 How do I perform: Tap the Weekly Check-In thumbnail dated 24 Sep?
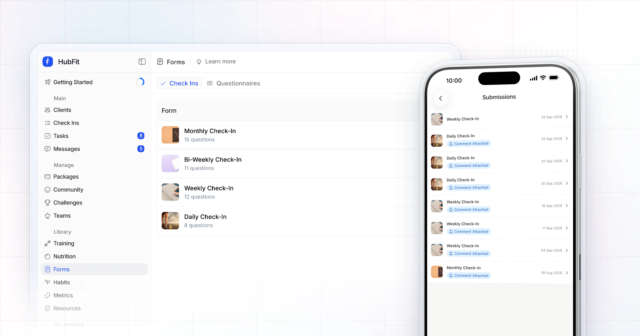click(x=437, y=119)
